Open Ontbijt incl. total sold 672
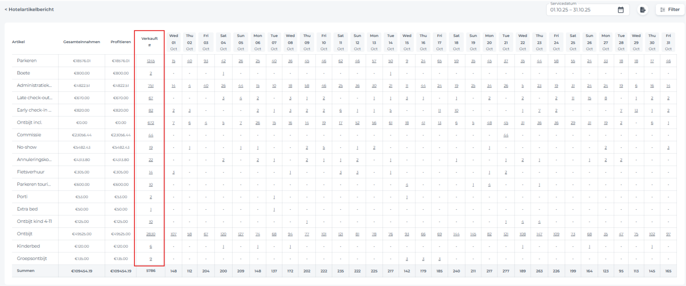Screen dimensions: 686x286 pos(150,123)
